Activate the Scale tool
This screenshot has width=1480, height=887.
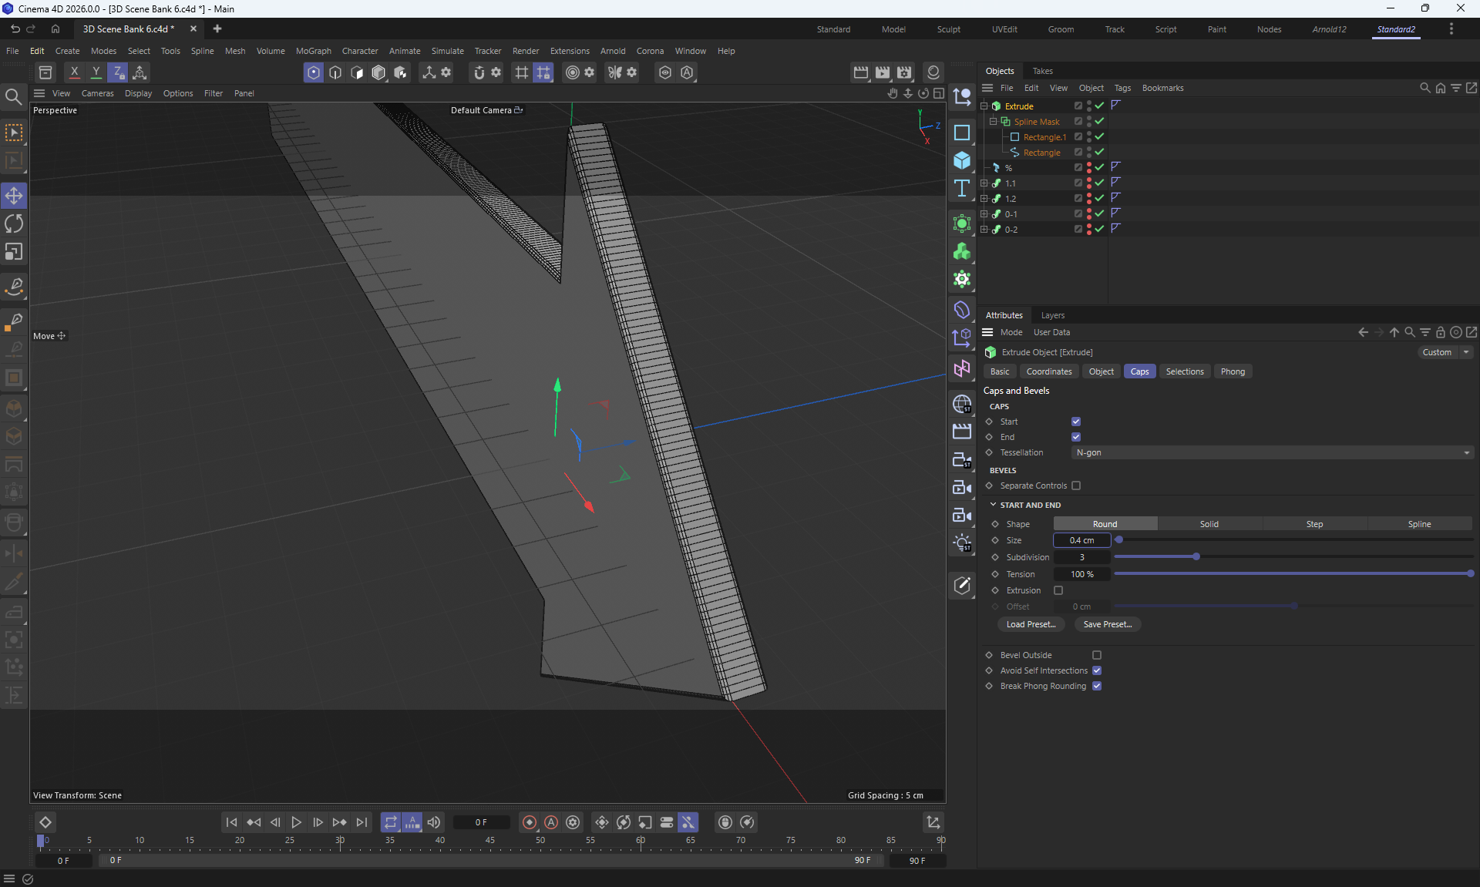click(14, 252)
